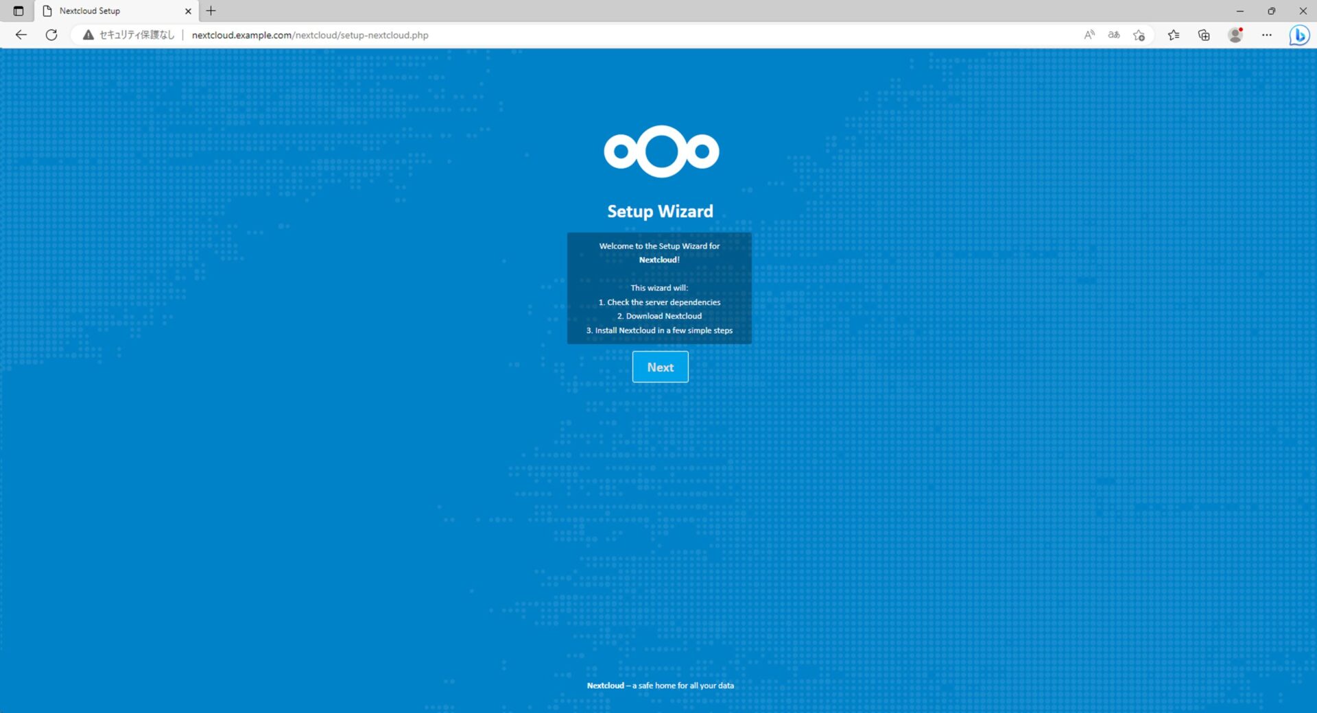This screenshot has height=713, width=1317.
Task: Click the Nextcloud logo
Action: tap(661, 152)
